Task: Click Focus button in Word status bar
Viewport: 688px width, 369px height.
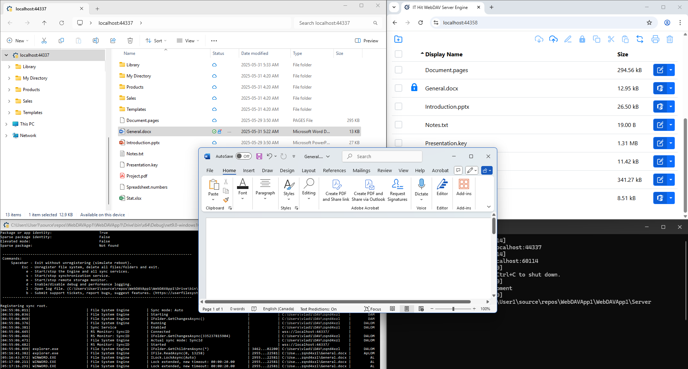Action: [x=373, y=309]
